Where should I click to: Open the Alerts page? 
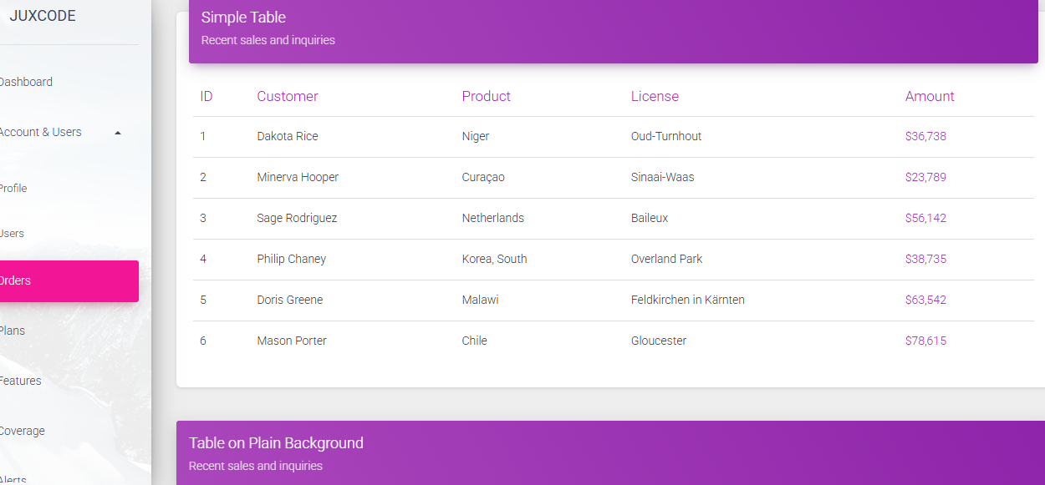[13, 480]
